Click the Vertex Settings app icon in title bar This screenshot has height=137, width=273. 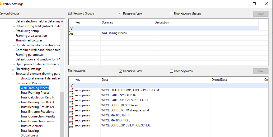click(0, 4)
